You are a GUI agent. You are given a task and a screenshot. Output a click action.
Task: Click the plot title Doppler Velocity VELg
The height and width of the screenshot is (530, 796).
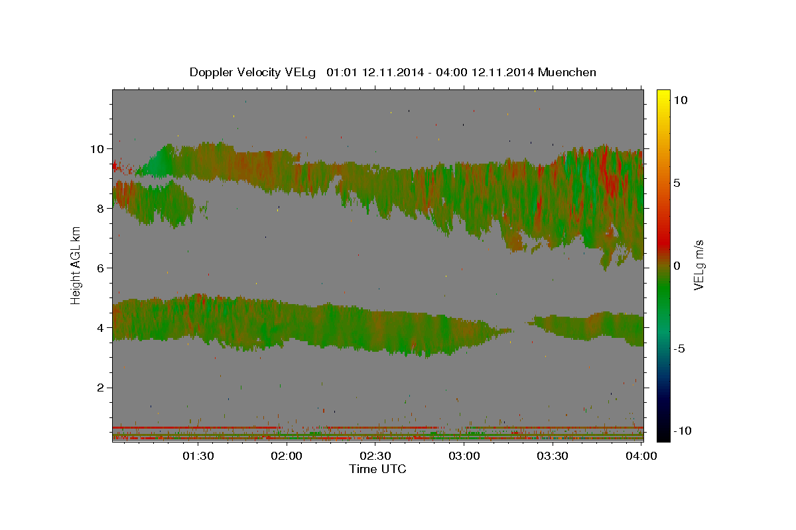click(253, 72)
